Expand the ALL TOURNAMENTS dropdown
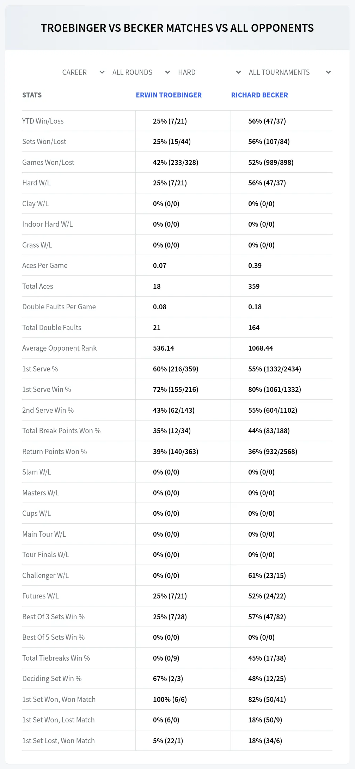Screen dimensions: 355x769 (x=289, y=72)
